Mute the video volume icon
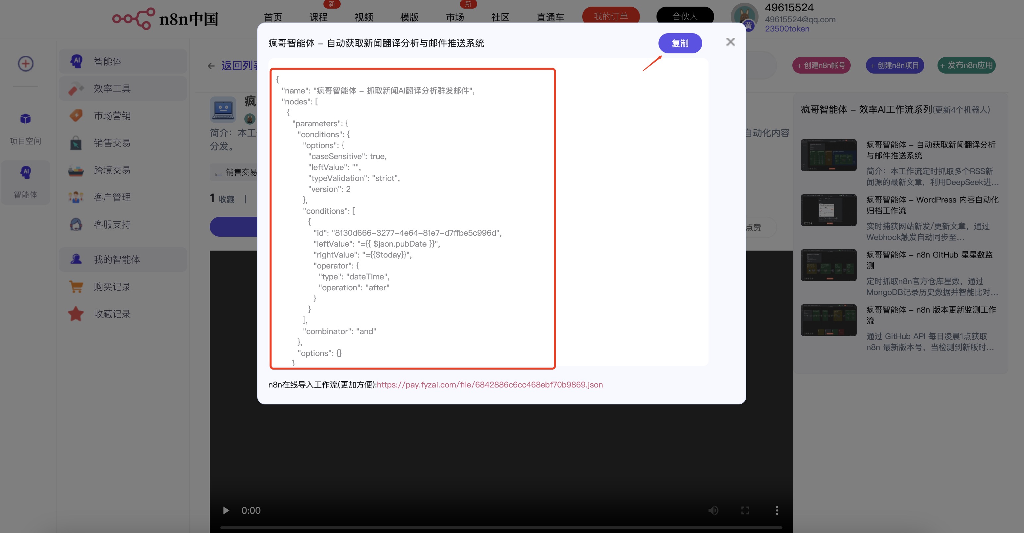The image size is (1024, 533). point(713,510)
